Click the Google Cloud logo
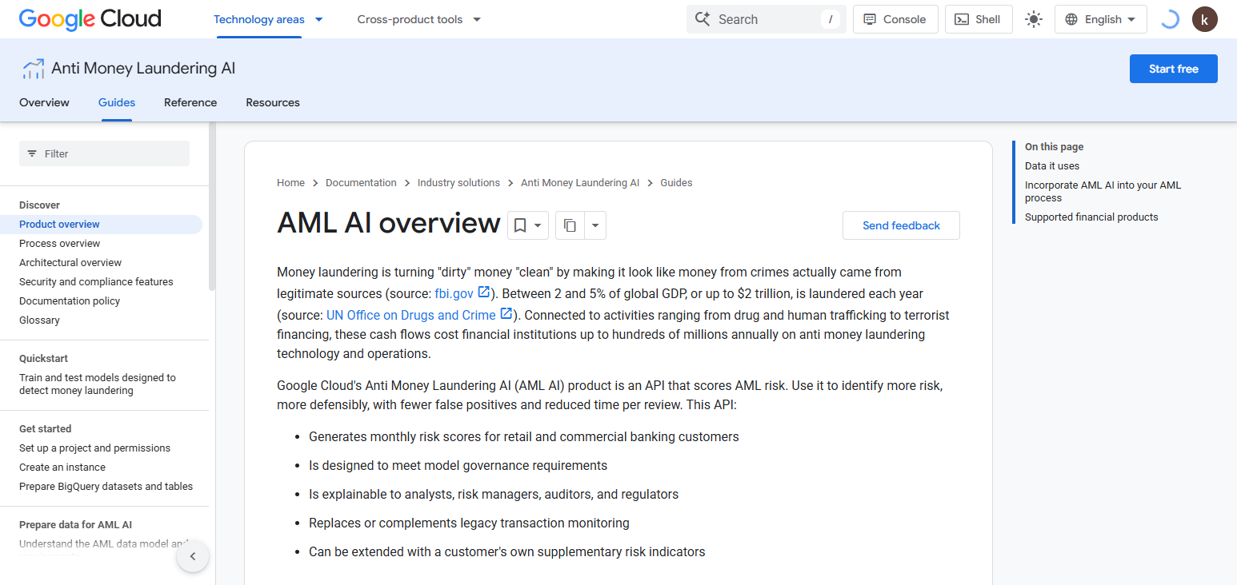This screenshot has width=1237, height=585. pyautogui.click(x=90, y=19)
